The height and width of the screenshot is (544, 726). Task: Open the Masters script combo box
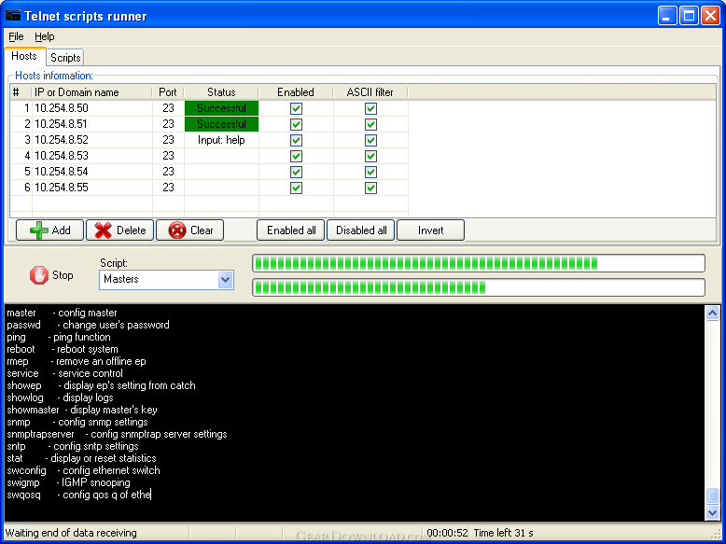pyautogui.click(x=166, y=280)
